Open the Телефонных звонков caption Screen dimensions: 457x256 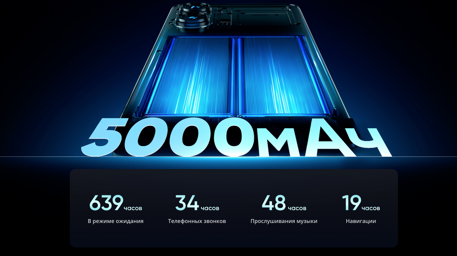coord(197,221)
